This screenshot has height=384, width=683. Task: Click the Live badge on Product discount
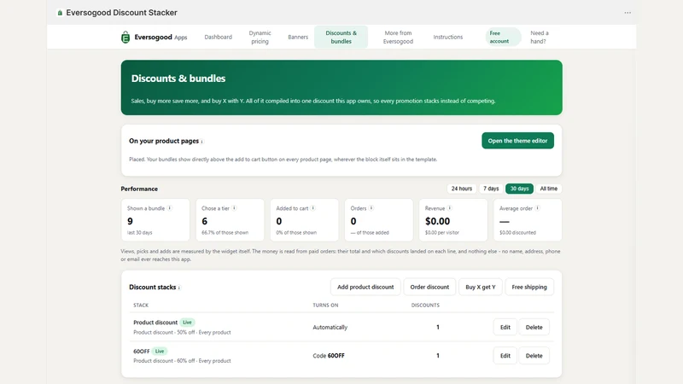pos(187,323)
